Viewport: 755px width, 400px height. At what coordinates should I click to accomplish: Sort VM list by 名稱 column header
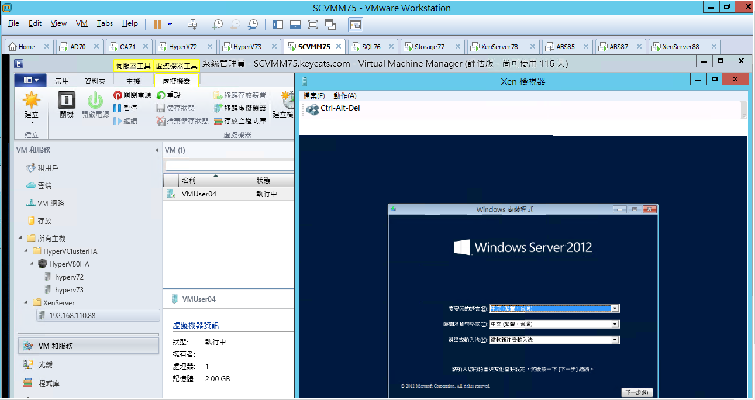click(215, 180)
